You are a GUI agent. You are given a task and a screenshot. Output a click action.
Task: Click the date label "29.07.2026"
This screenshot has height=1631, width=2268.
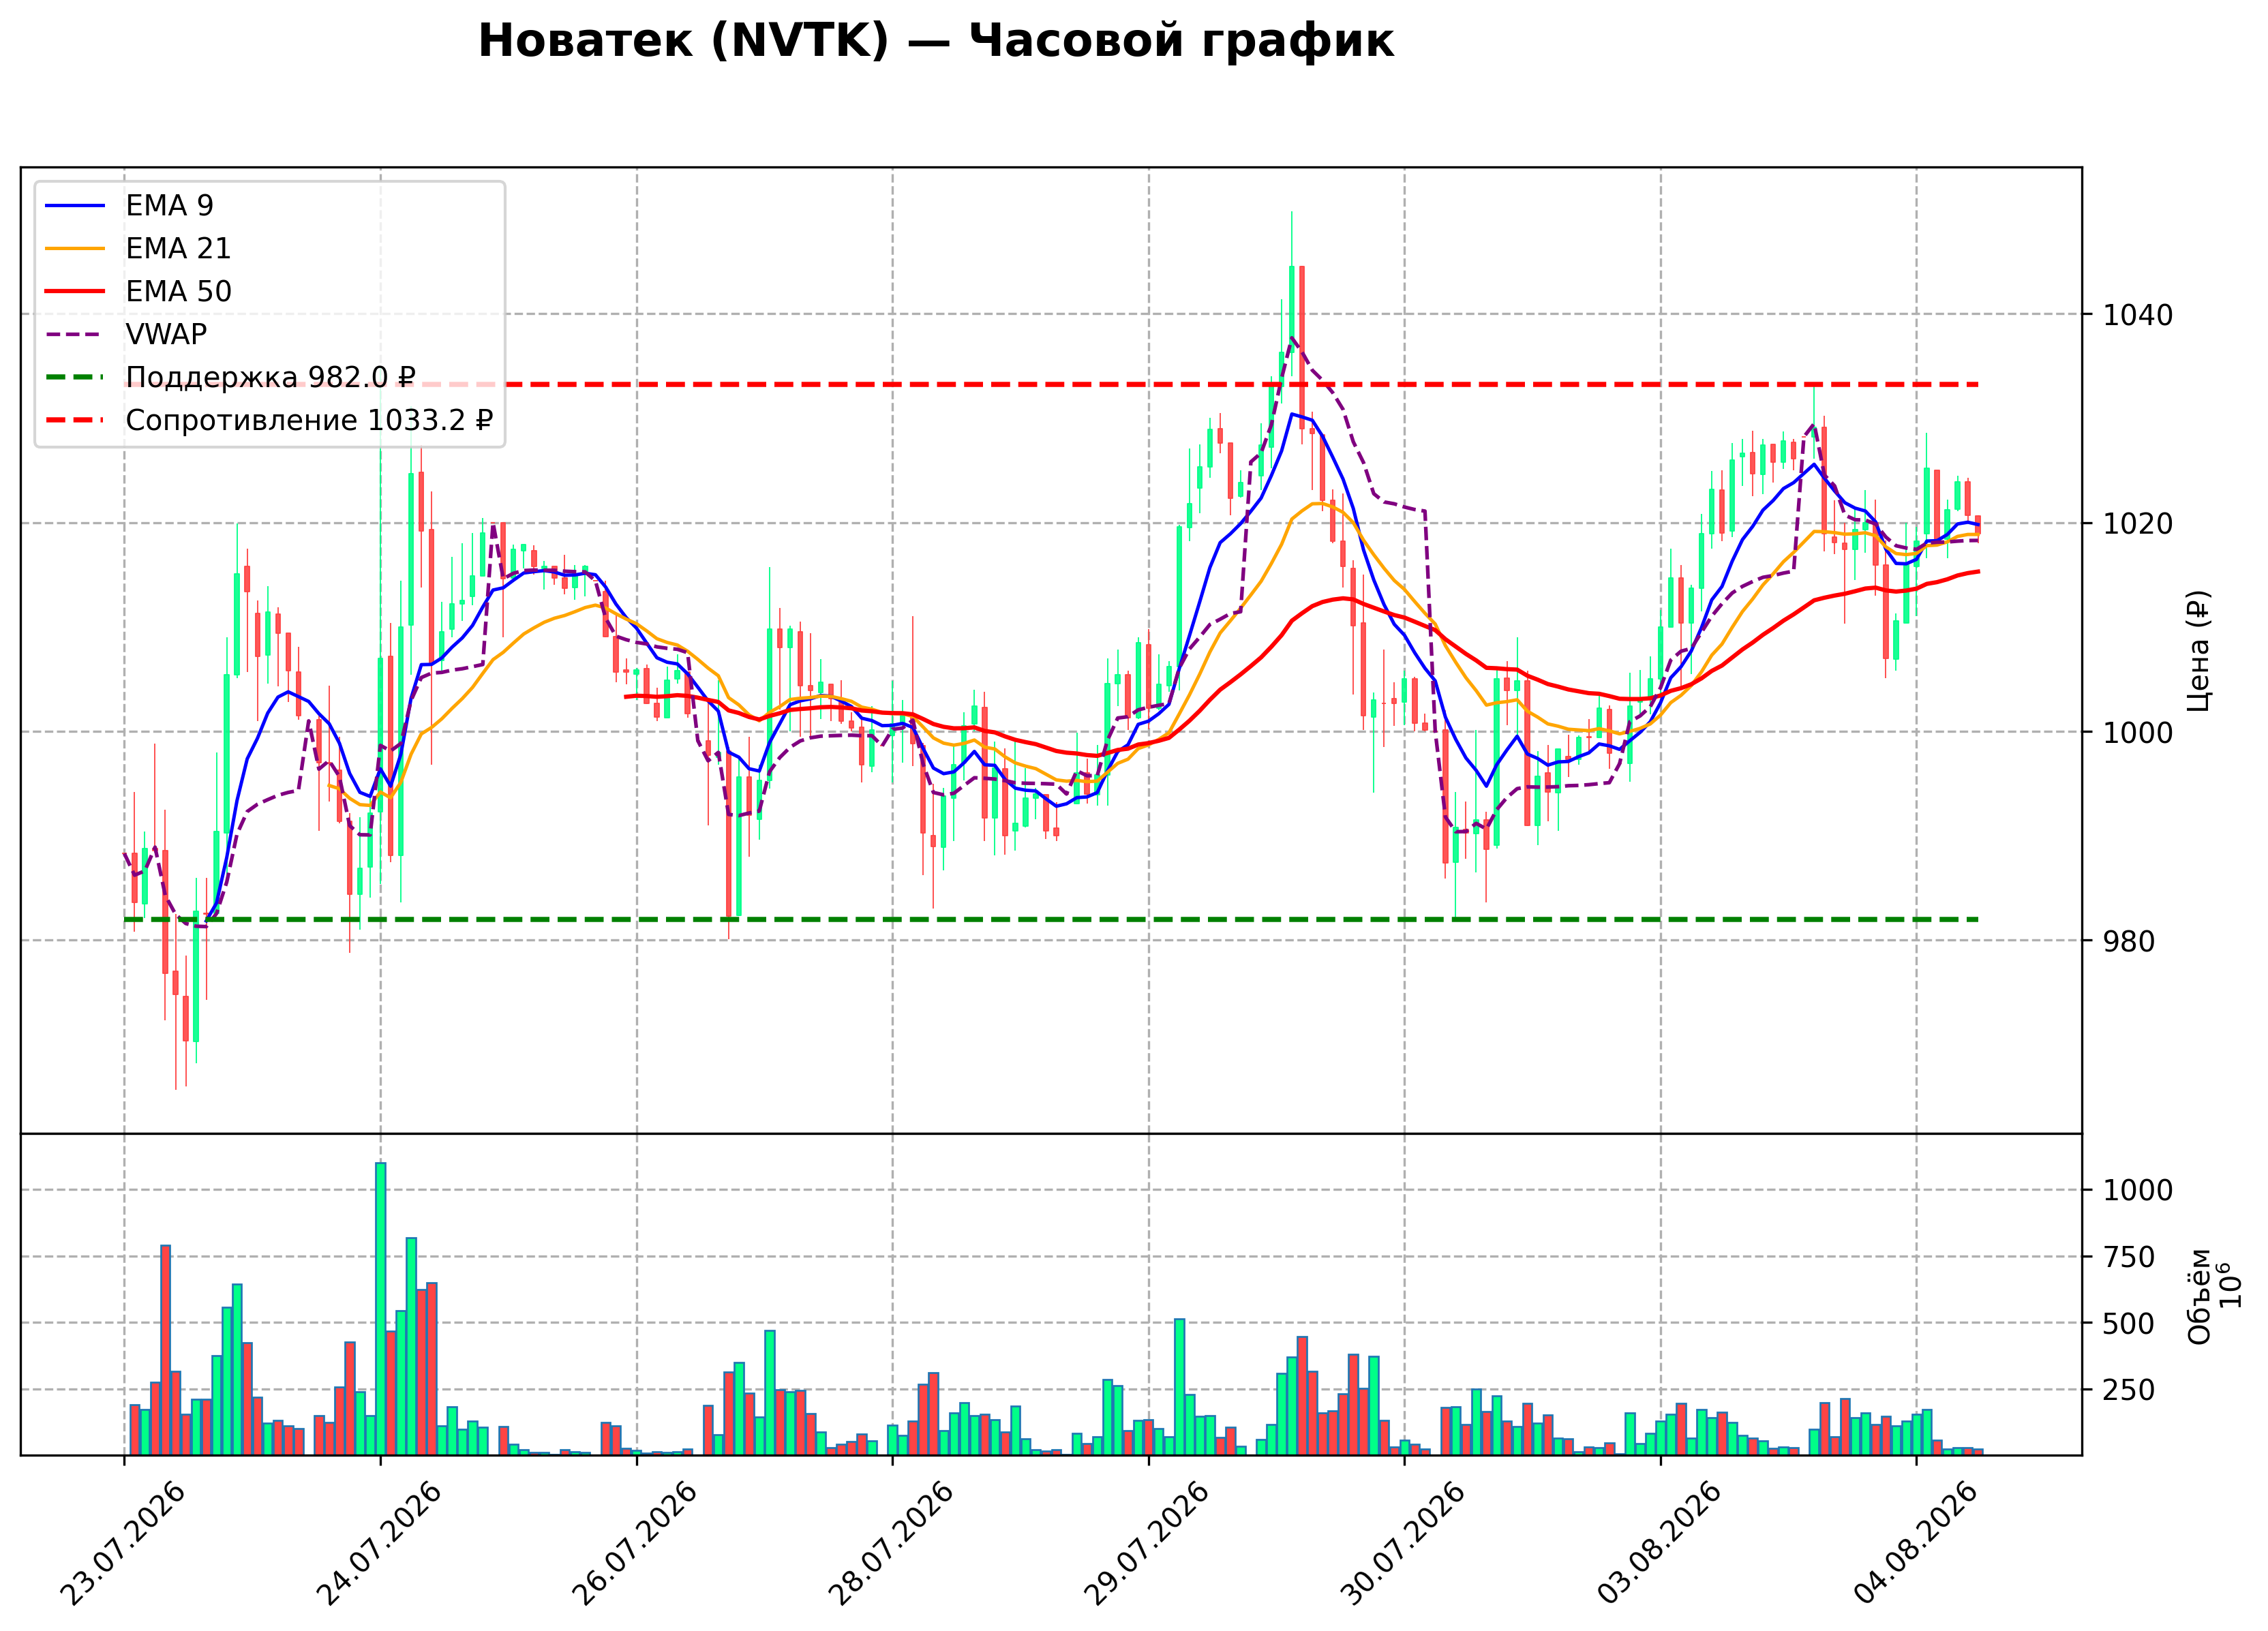[1146, 1543]
